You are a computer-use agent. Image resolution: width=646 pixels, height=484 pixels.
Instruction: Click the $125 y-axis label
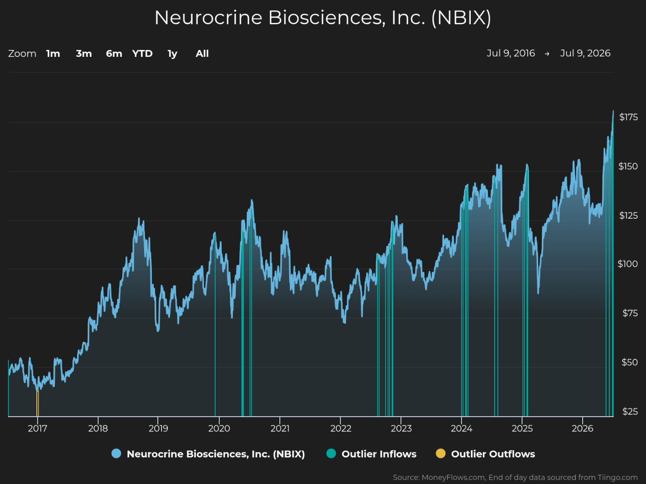pos(629,215)
